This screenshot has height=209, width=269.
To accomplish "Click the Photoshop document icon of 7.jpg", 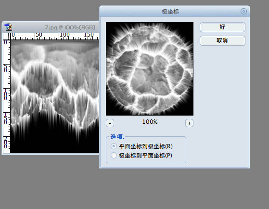I will (8, 27).
